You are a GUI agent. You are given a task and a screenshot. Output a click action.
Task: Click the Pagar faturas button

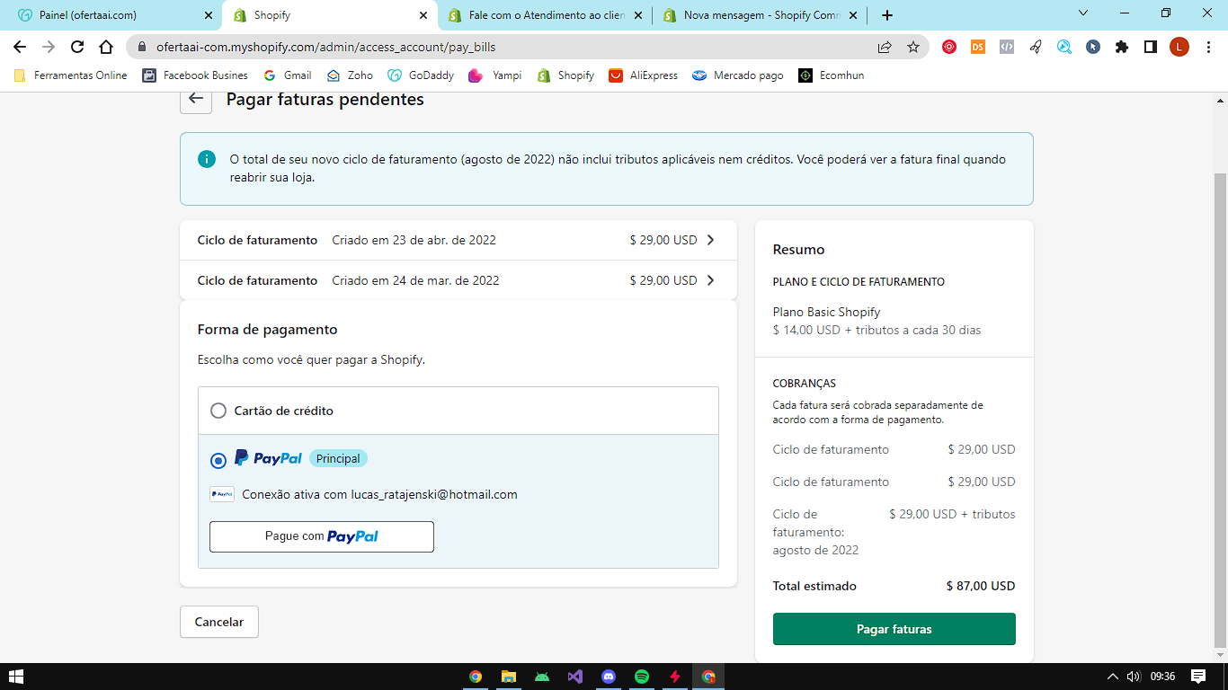click(x=894, y=629)
